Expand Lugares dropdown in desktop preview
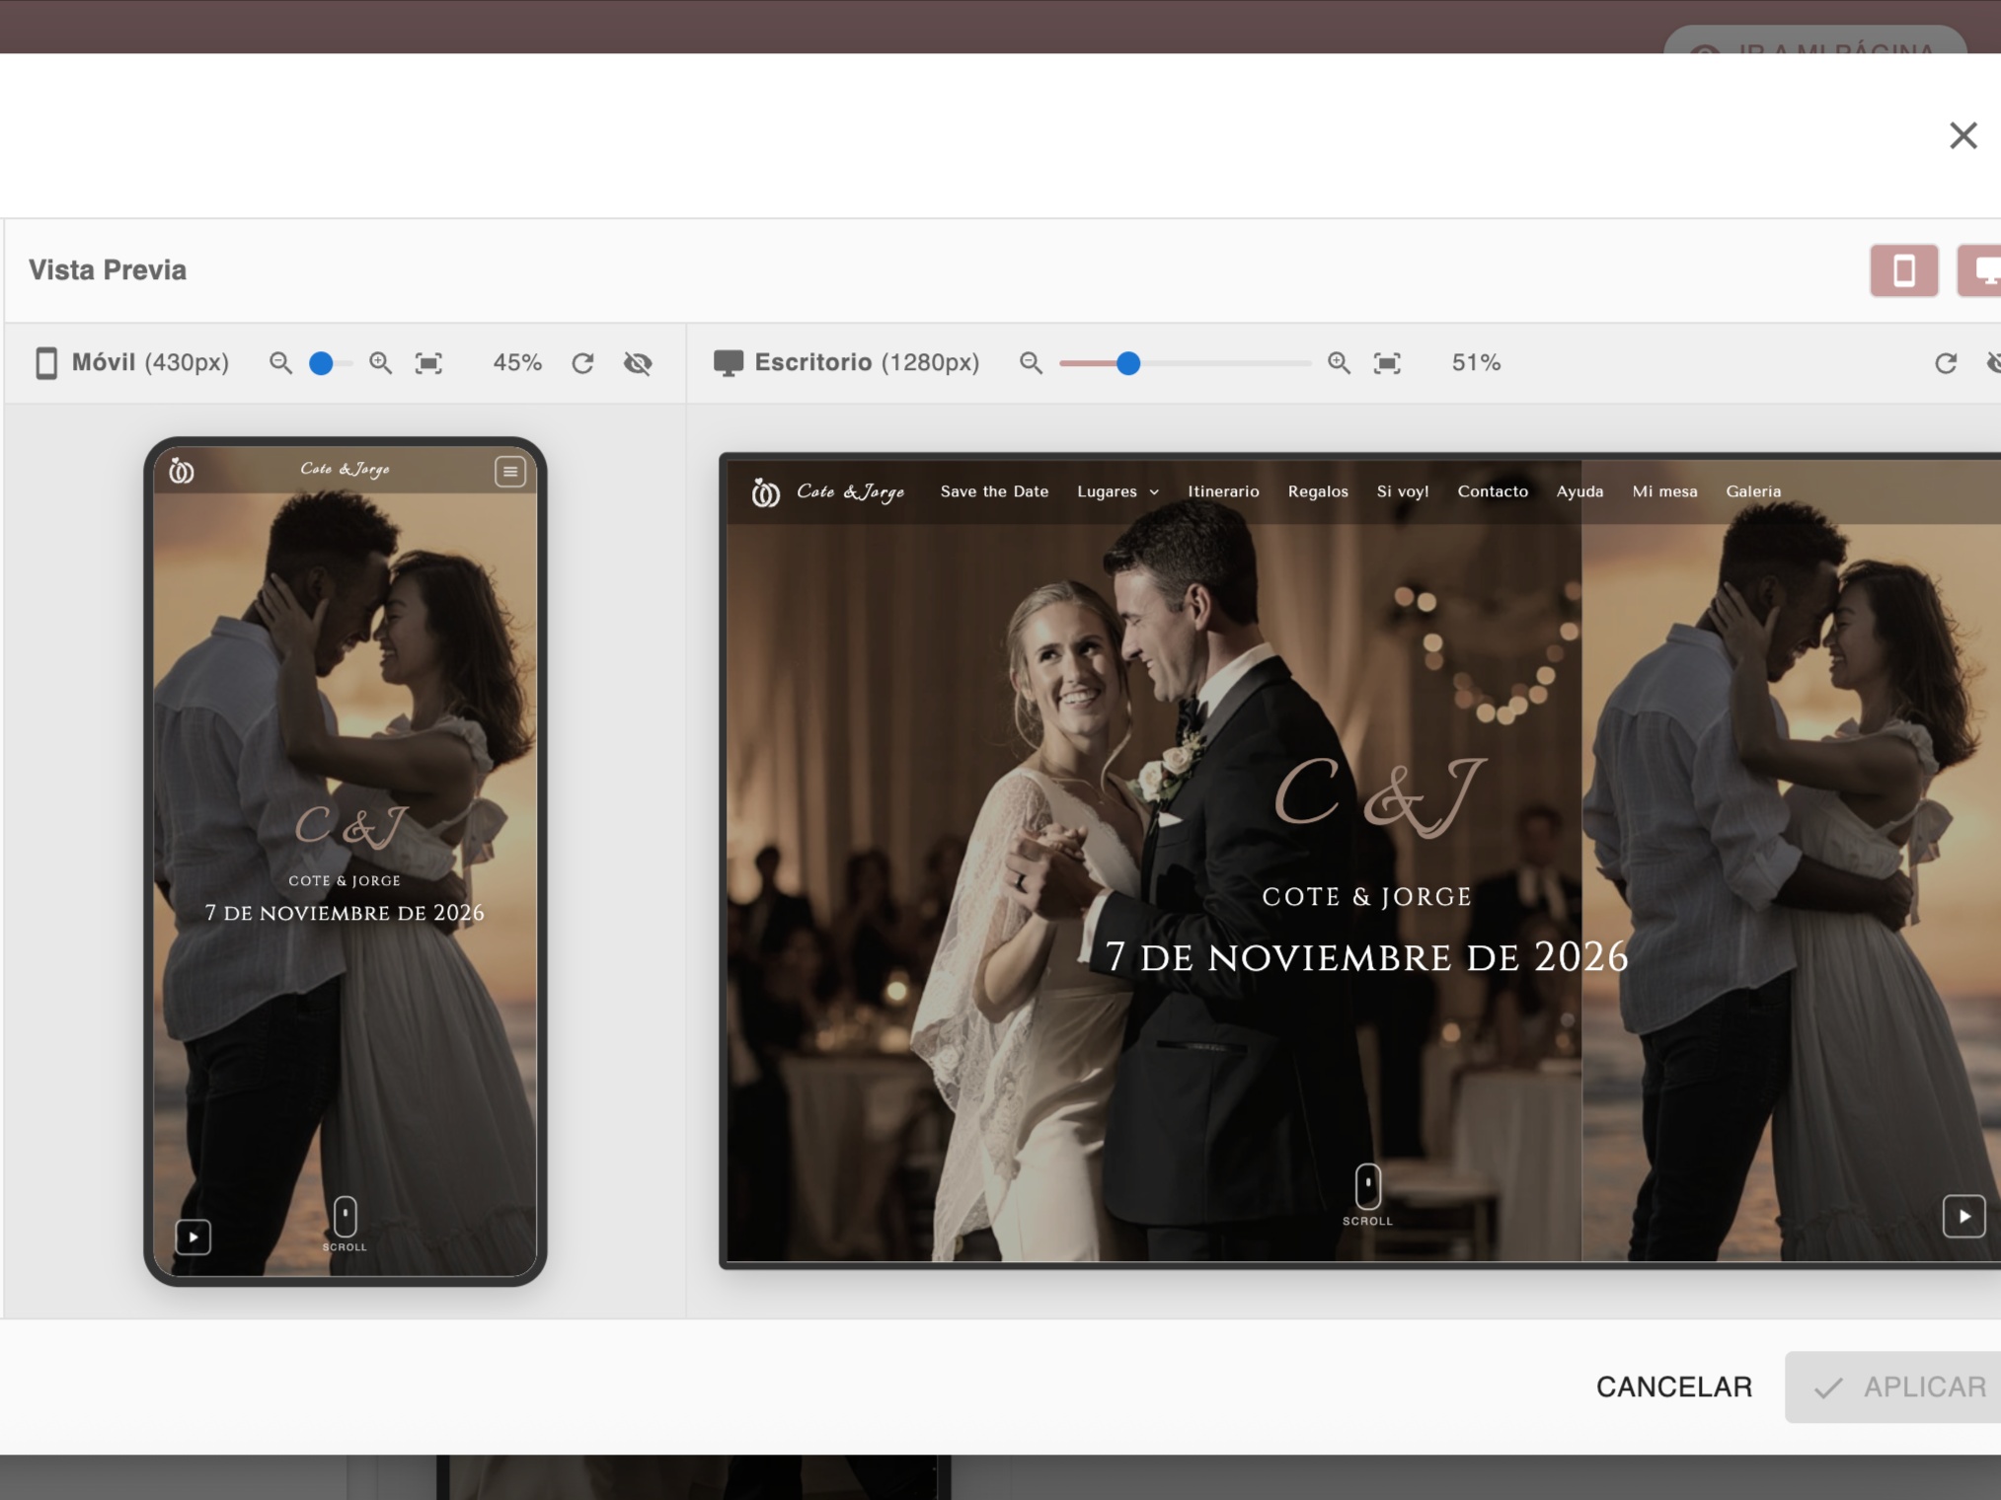The width and height of the screenshot is (2001, 1500). tap(1117, 491)
